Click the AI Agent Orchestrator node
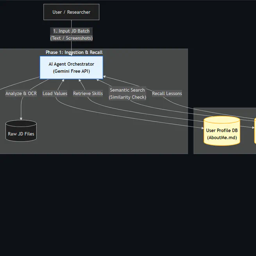This screenshot has height=256, width=256. click(x=71, y=68)
